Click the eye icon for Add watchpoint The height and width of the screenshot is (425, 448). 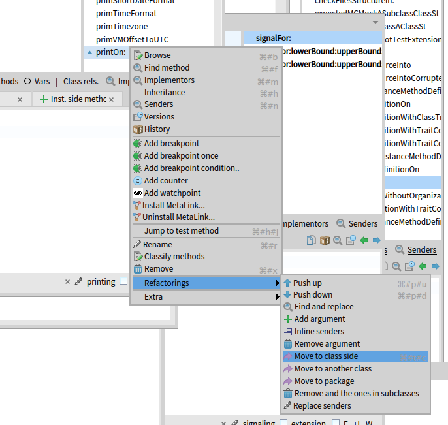(138, 193)
